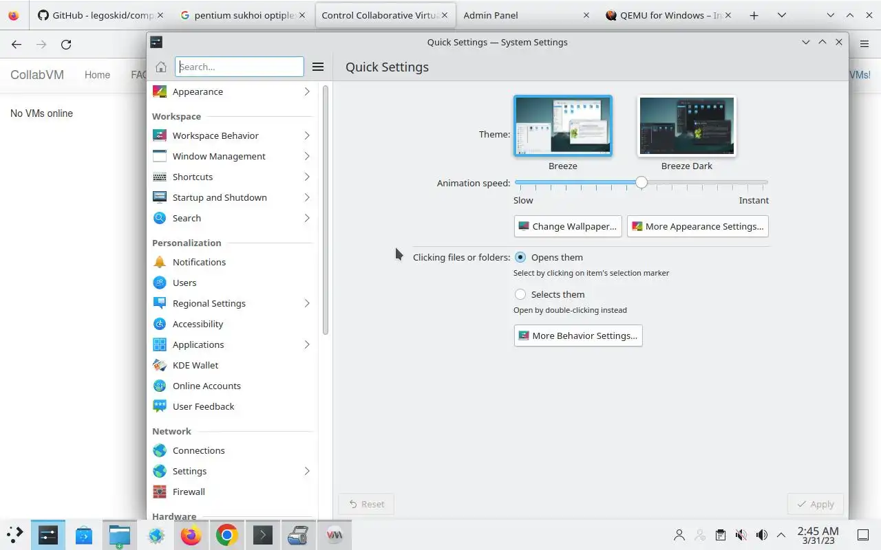Go to settings home via house icon

coord(161,67)
